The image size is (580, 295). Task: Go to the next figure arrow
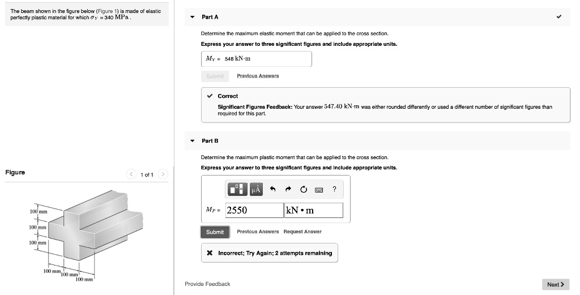point(162,174)
